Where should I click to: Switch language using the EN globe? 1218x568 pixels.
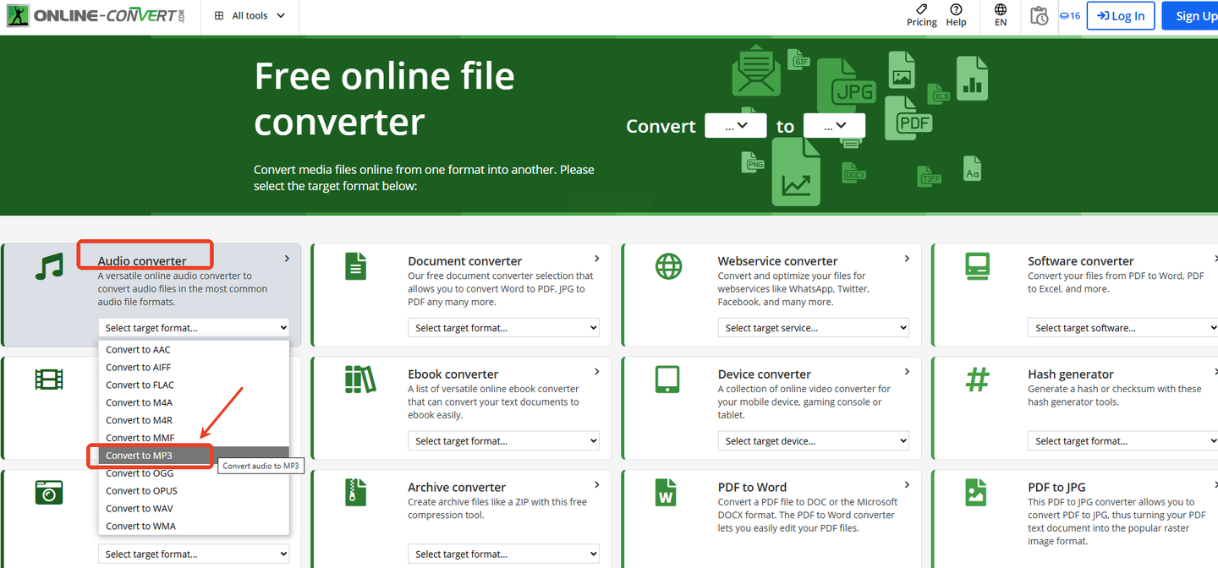coord(1001,14)
